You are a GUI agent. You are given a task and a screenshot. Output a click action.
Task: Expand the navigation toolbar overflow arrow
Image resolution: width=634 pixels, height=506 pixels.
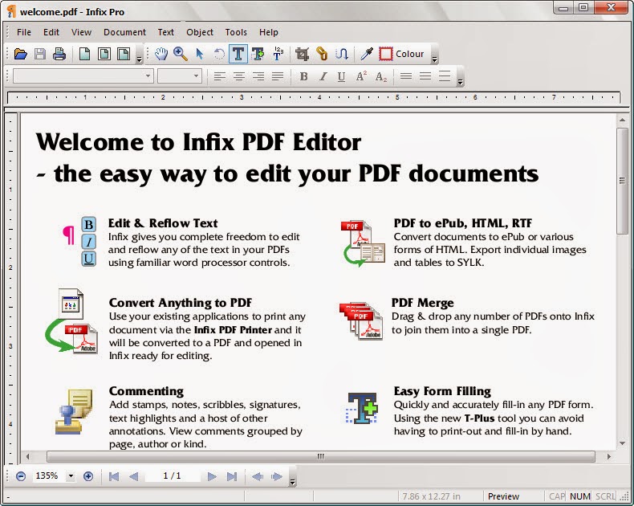[292, 482]
